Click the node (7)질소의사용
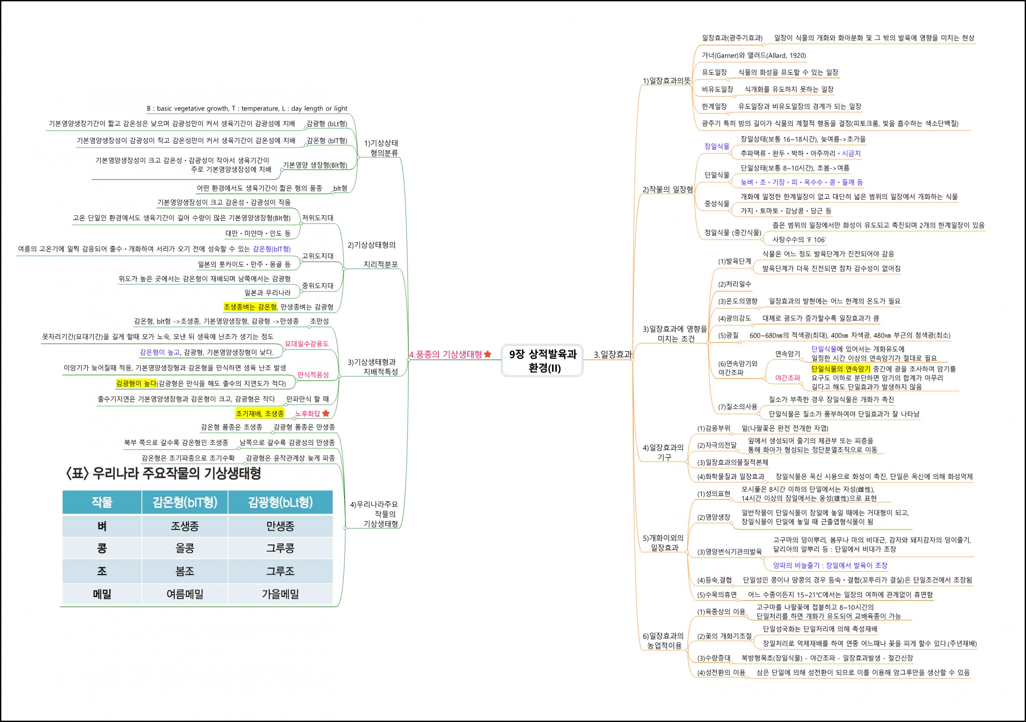 click(738, 407)
